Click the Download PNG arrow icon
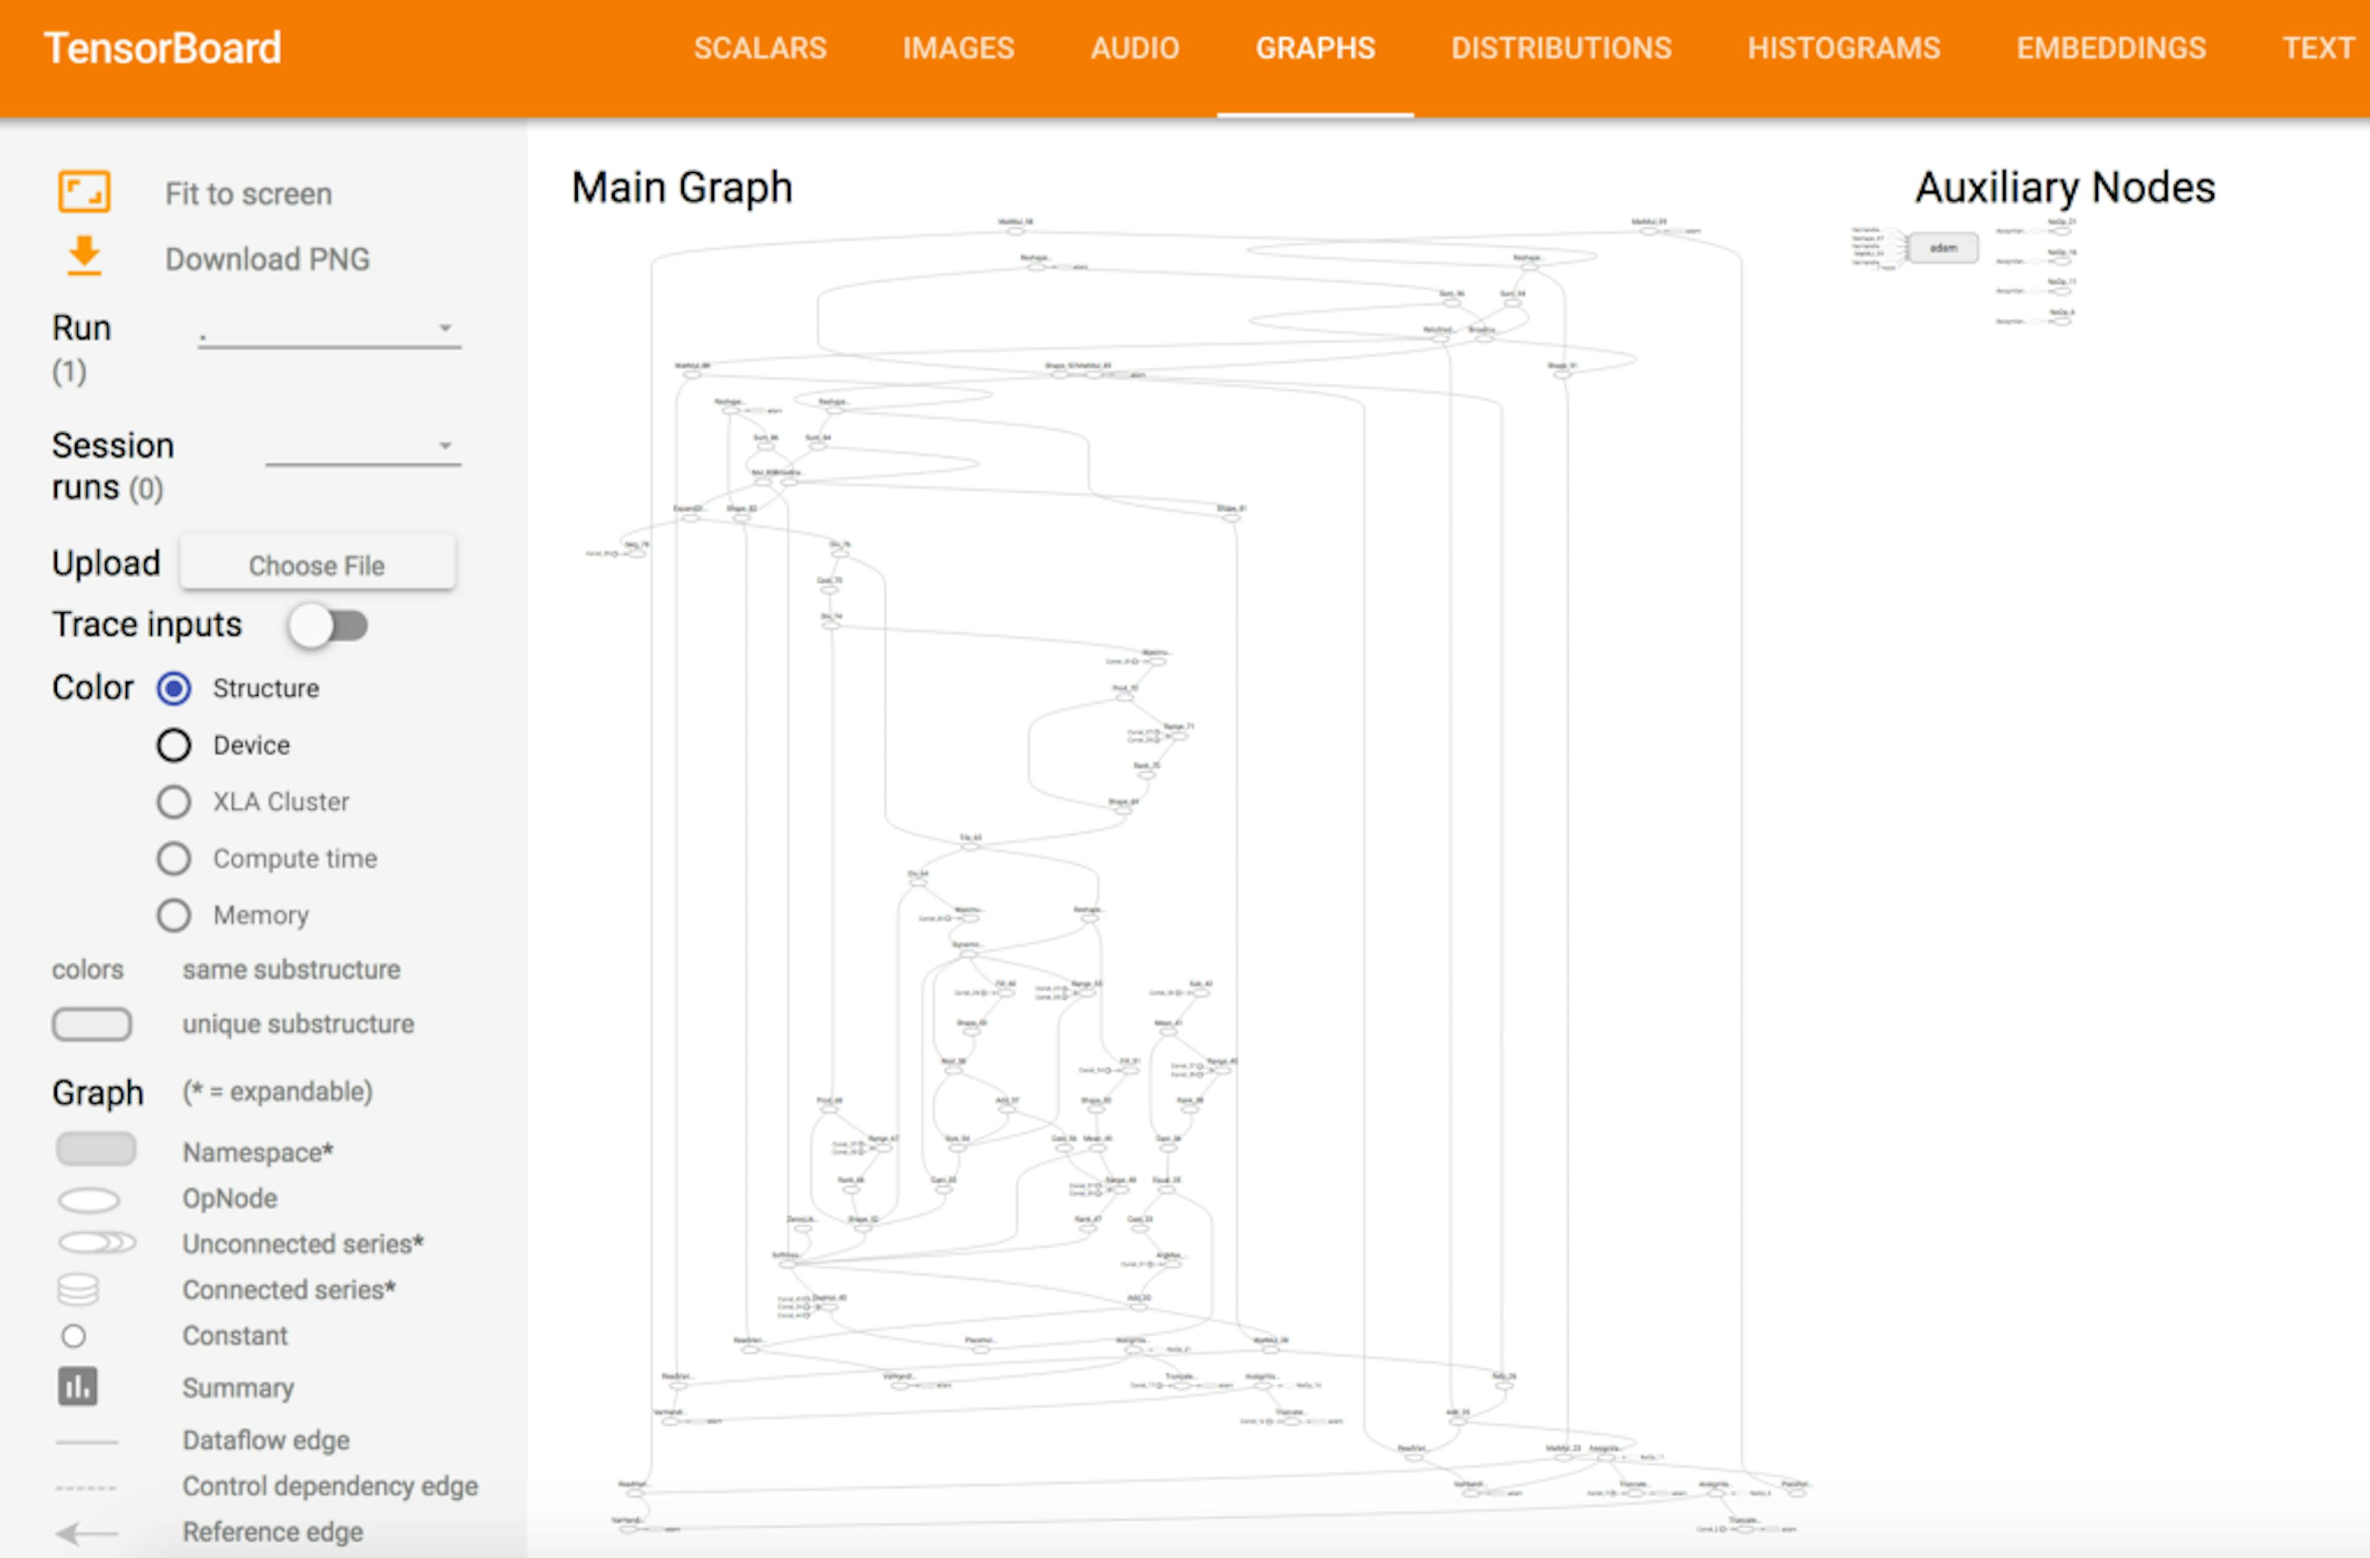The height and width of the screenshot is (1558, 2370). (84, 256)
